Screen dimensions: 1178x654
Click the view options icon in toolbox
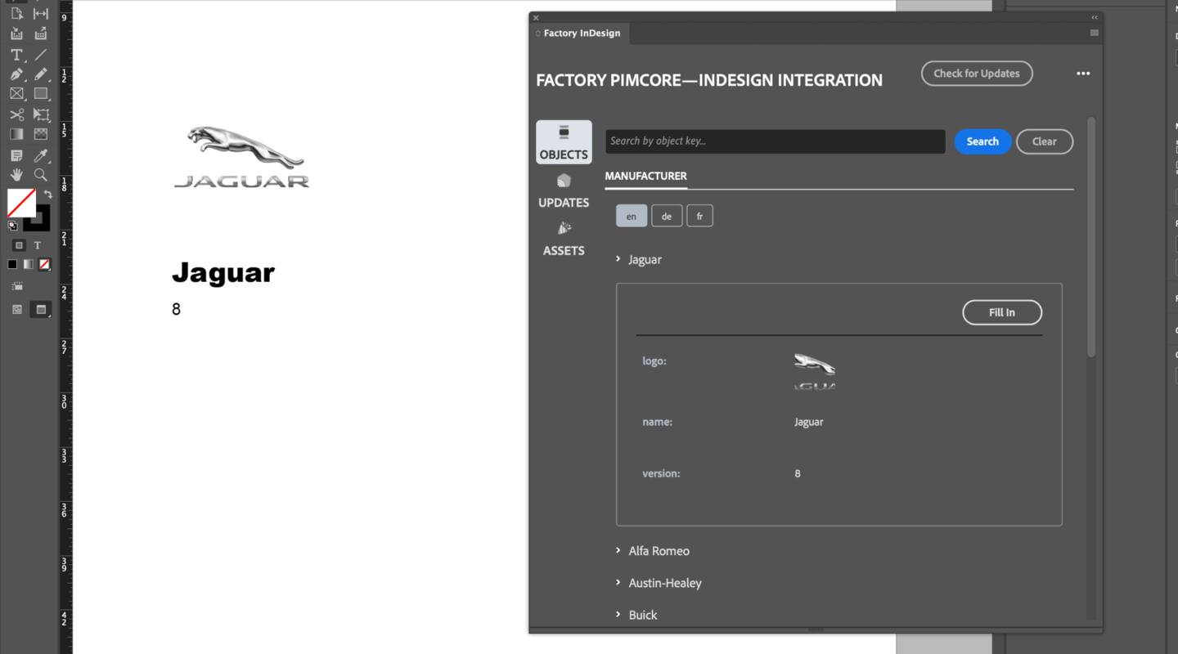[x=17, y=286]
